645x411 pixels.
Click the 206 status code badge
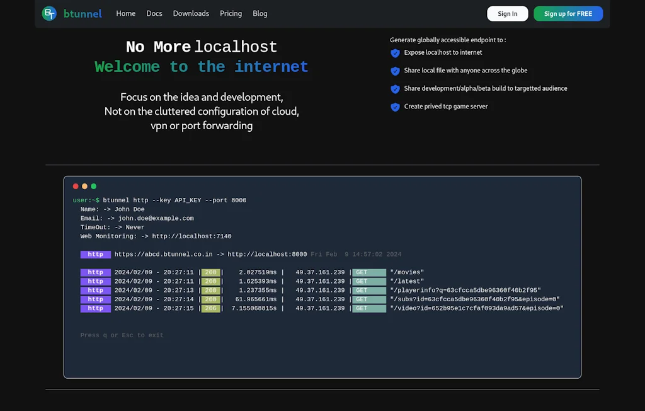click(210, 309)
